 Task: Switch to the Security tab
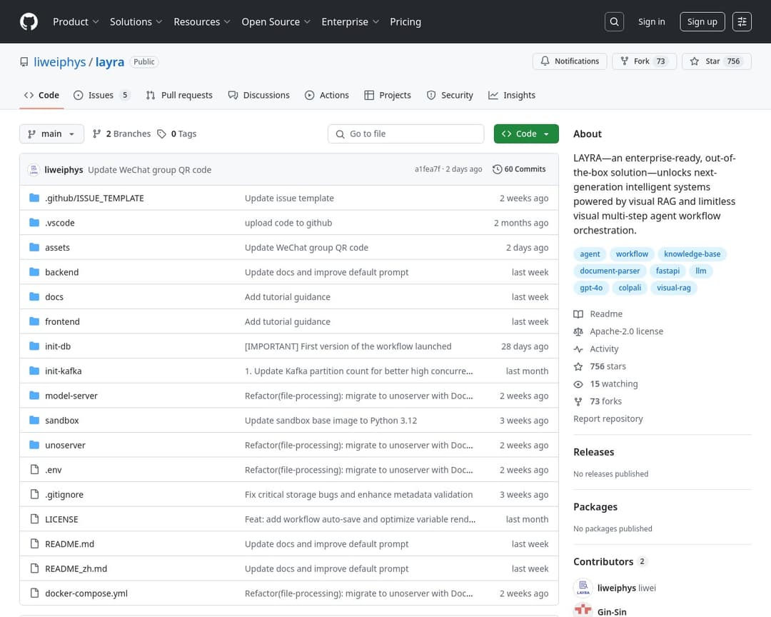[450, 95]
